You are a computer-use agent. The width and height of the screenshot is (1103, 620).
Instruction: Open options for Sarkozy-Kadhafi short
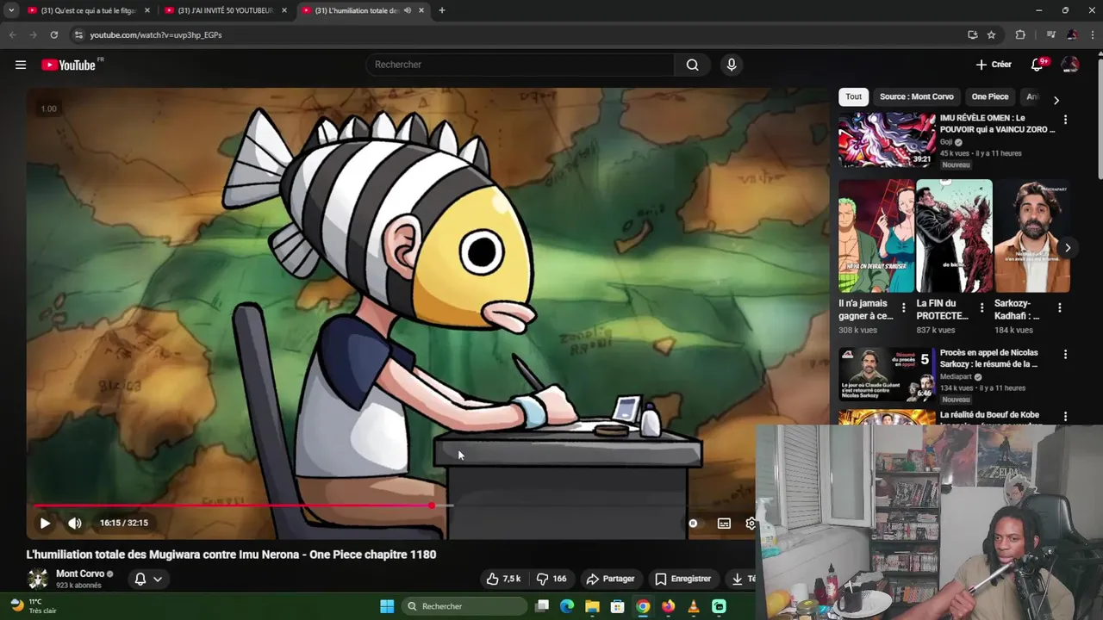(x=1059, y=307)
